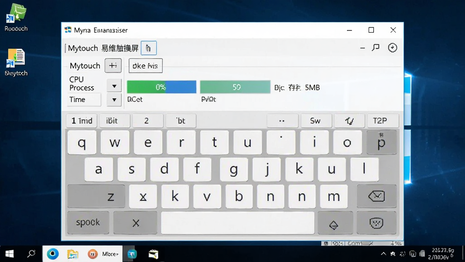Click the green progress bar showing 50
465x262 pixels.
click(x=235, y=87)
